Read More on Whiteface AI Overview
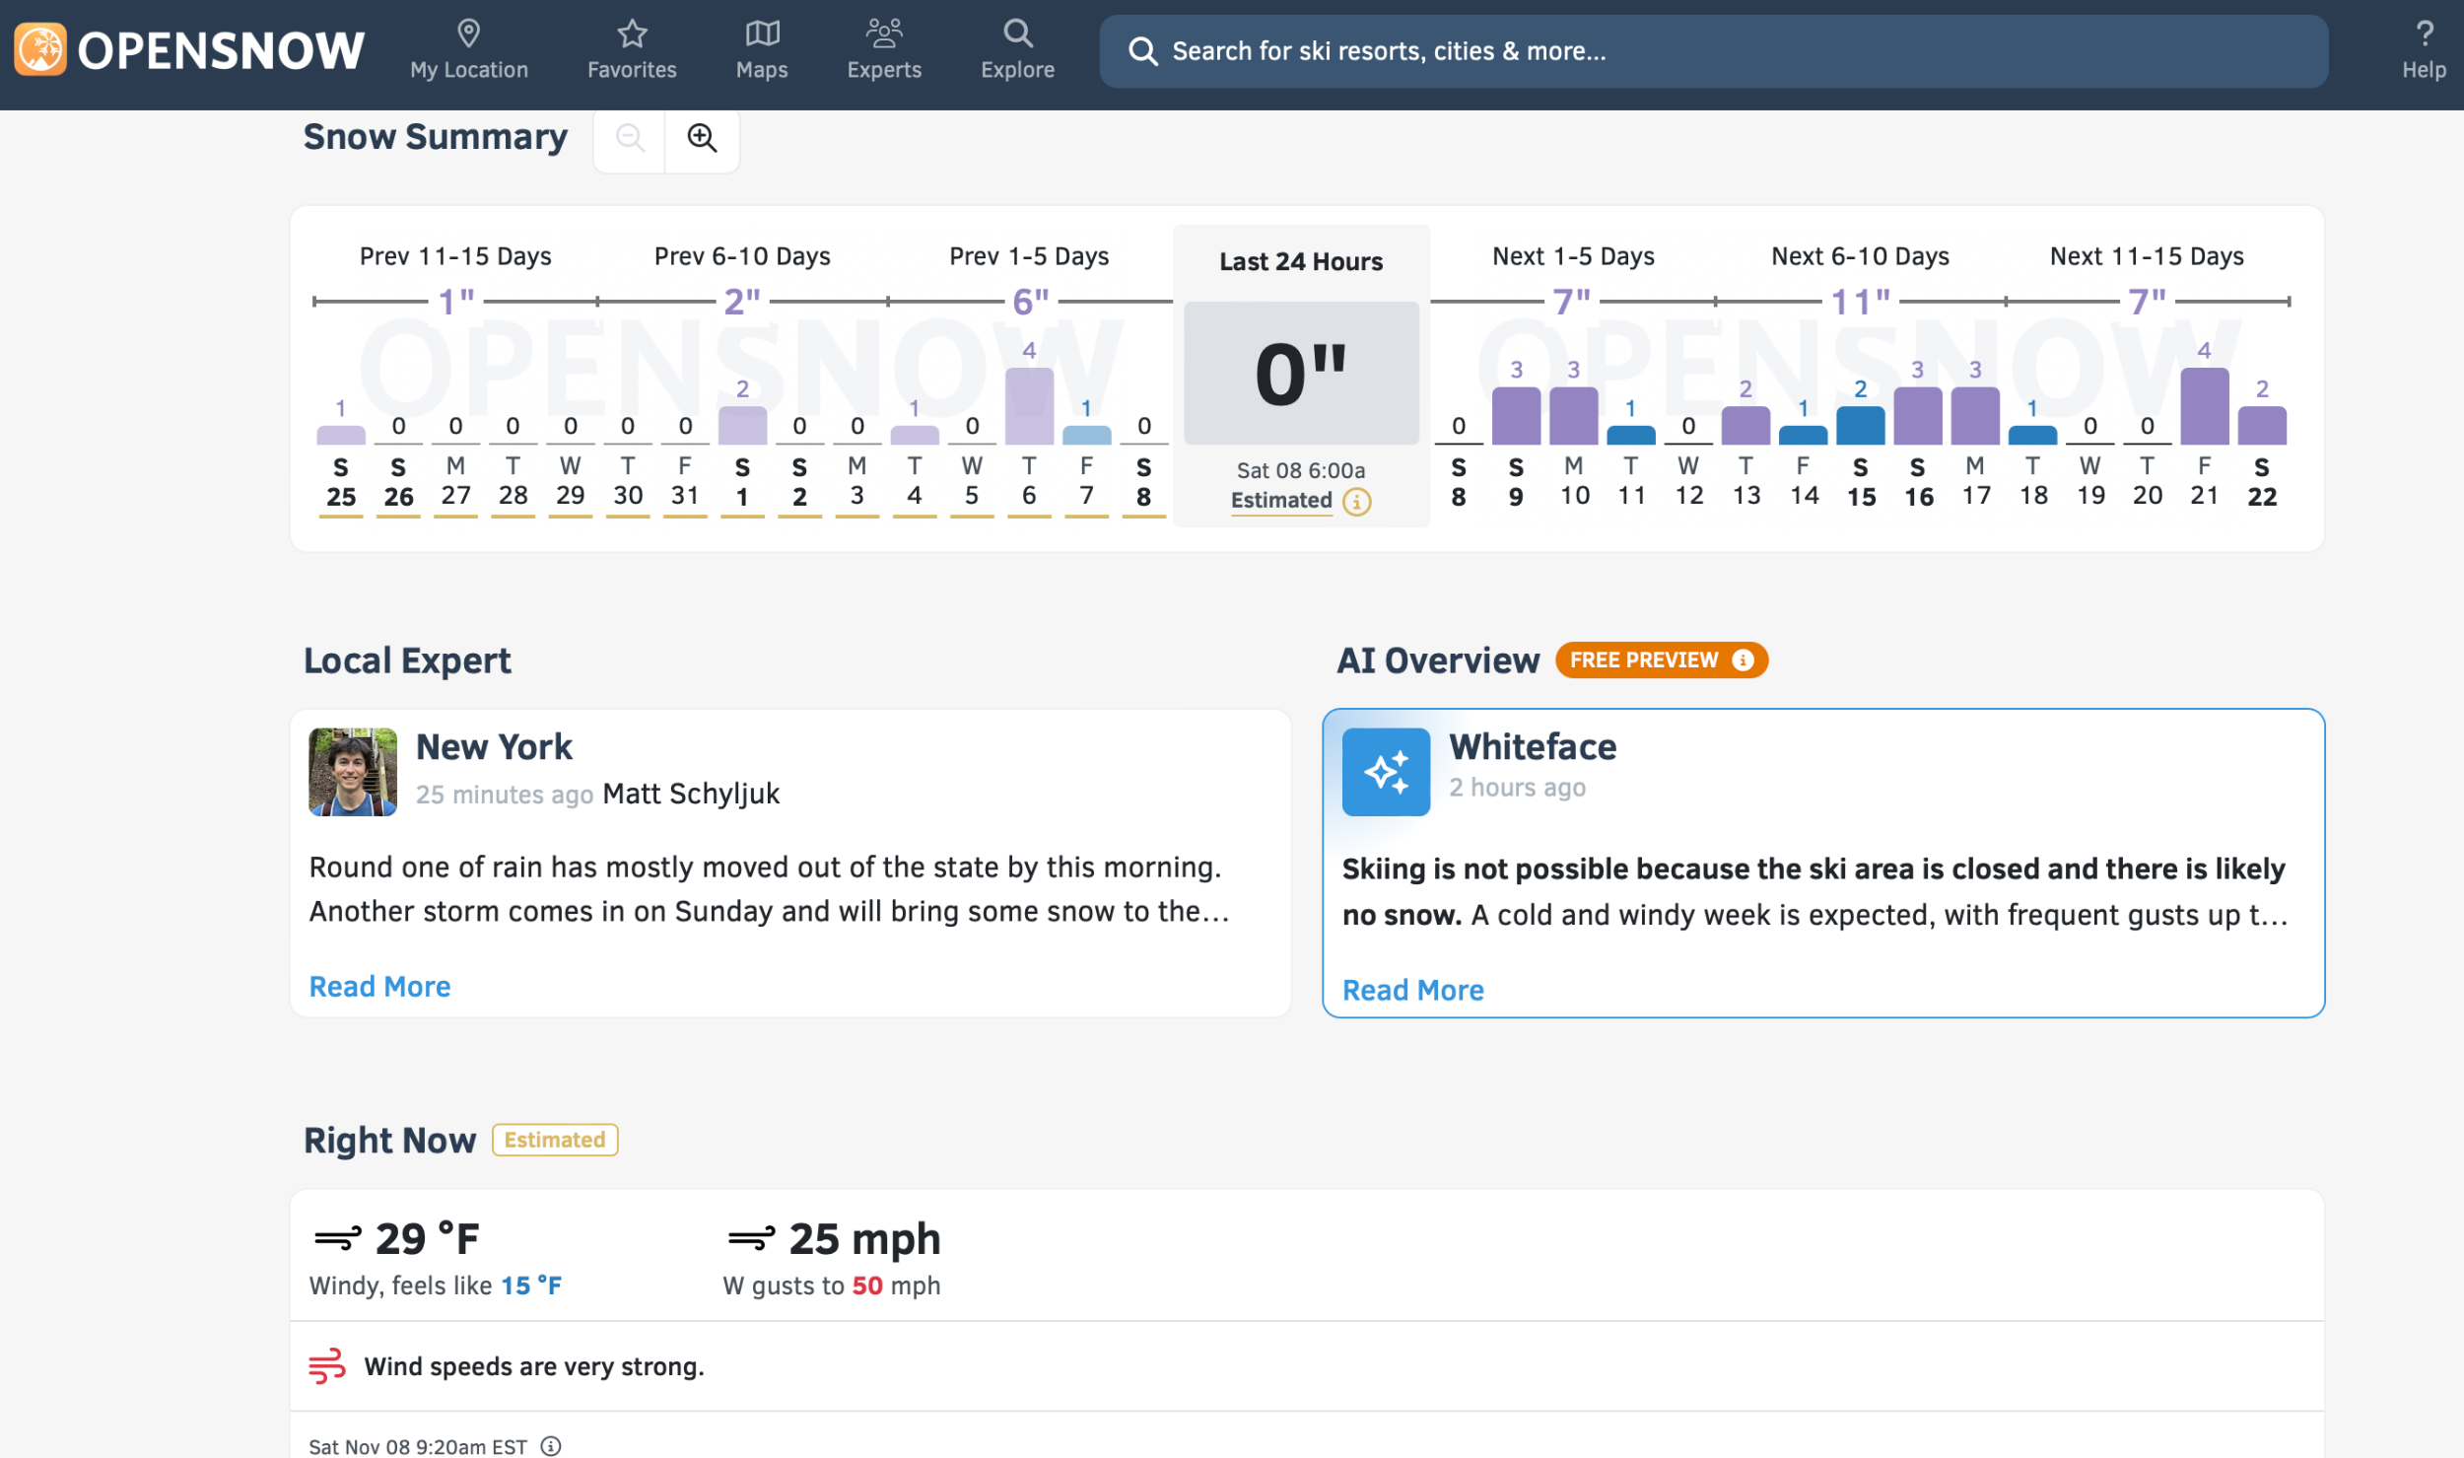This screenshot has width=2464, height=1458. tap(1412, 990)
